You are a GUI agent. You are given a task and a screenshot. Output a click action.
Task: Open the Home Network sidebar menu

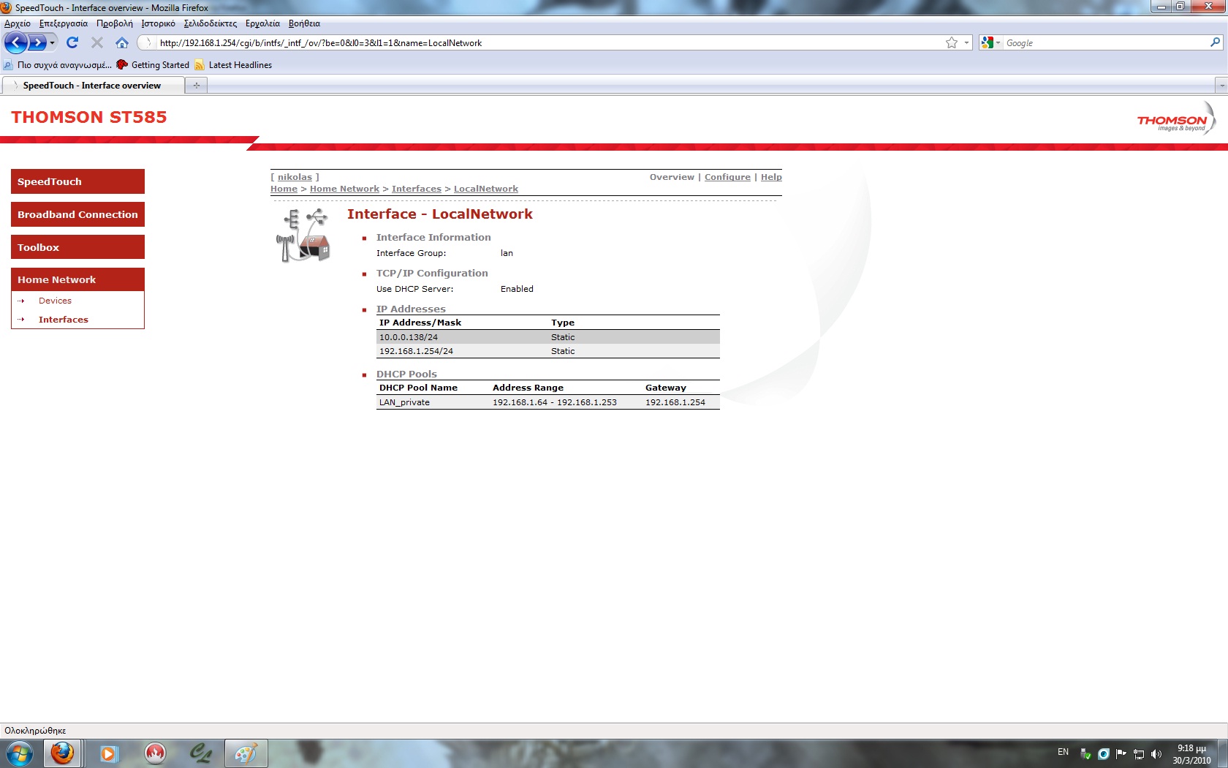pyautogui.click(x=77, y=279)
